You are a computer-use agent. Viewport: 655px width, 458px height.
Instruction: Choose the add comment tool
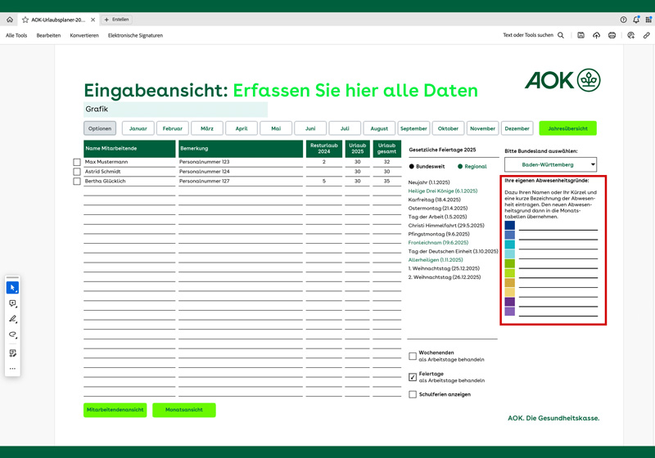tap(12, 303)
